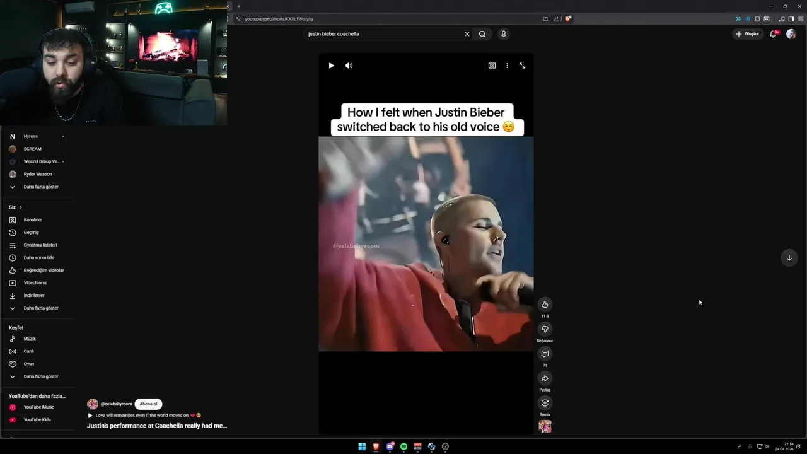Open OBS Studio from the taskbar
The width and height of the screenshot is (807, 454).
coord(445,446)
